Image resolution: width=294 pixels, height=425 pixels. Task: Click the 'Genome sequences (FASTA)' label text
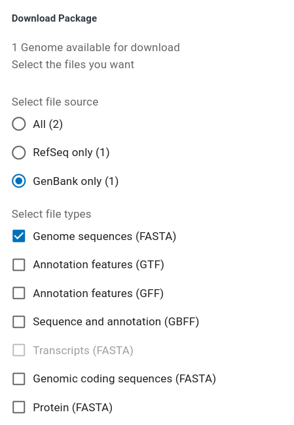[x=105, y=236]
